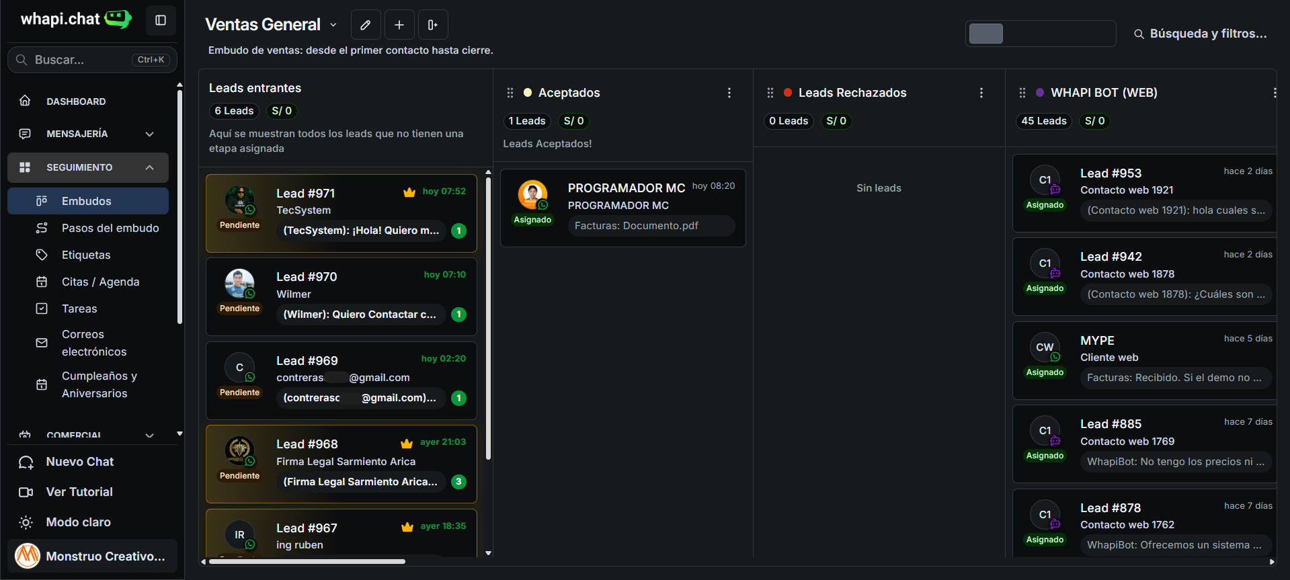Click the crown icon on Lead #968
Viewport: 1290px width, 580px height.
pyautogui.click(x=407, y=444)
